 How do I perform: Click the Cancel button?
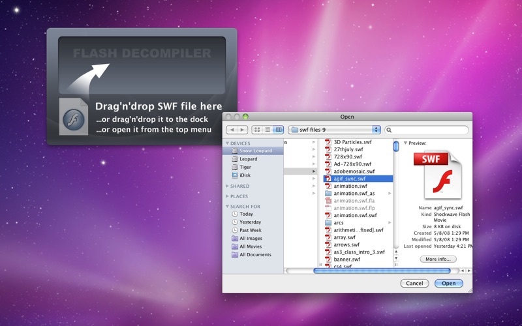coord(414,284)
